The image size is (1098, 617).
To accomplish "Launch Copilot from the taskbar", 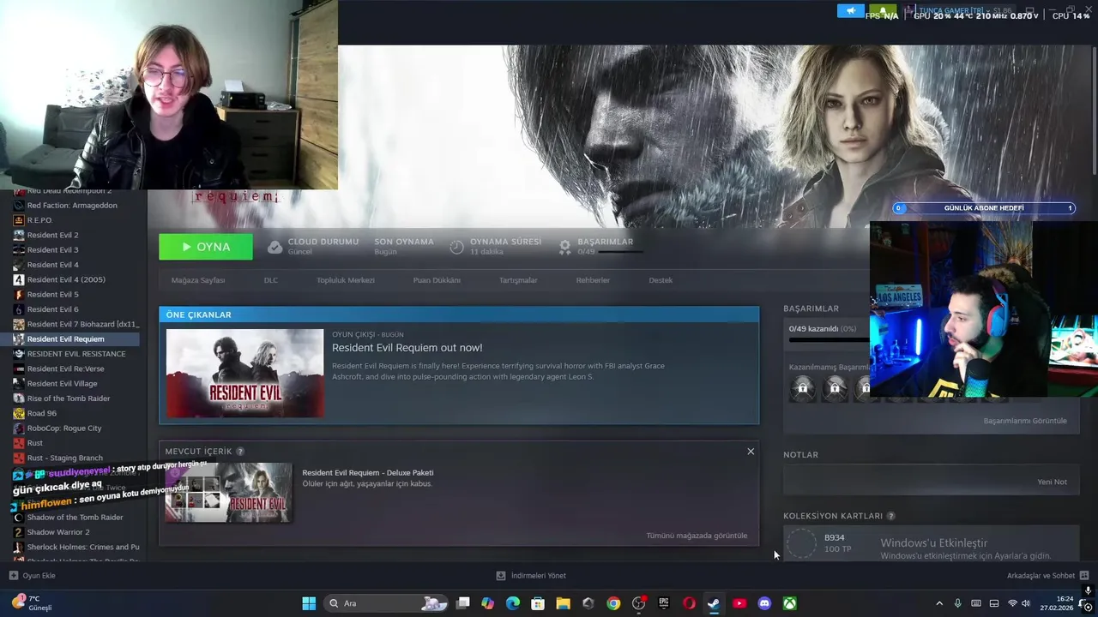I will [488, 603].
